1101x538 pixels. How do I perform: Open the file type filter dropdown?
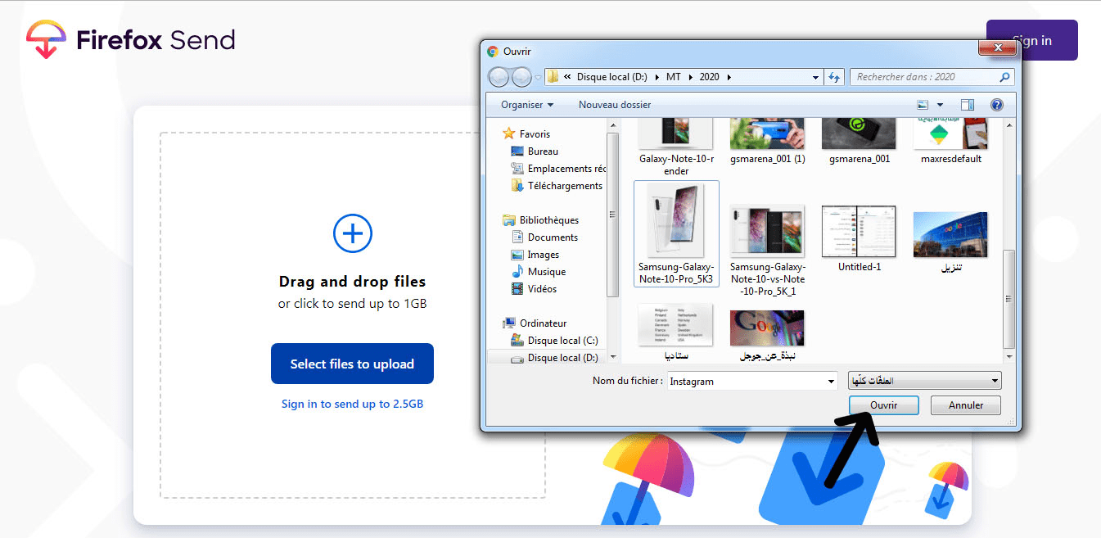tap(995, 382)
